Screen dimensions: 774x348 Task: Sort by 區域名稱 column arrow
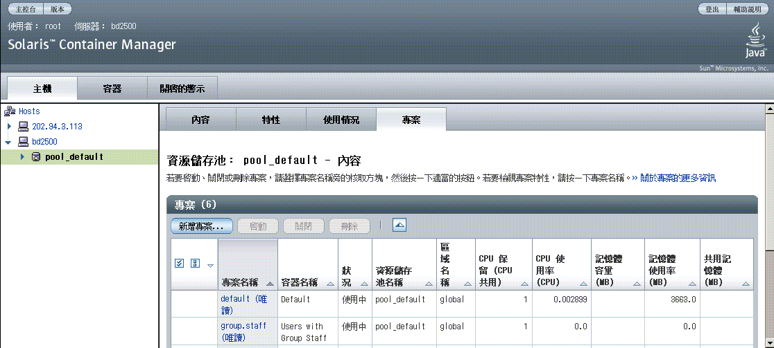[467, 284]
